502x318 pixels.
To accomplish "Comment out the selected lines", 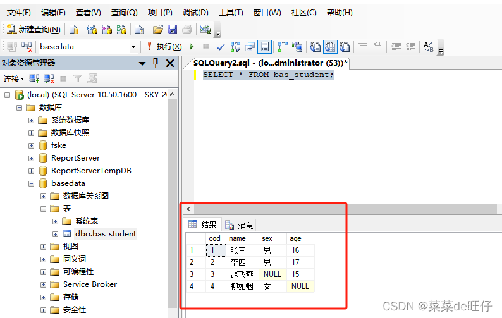I will coord(363,47).
